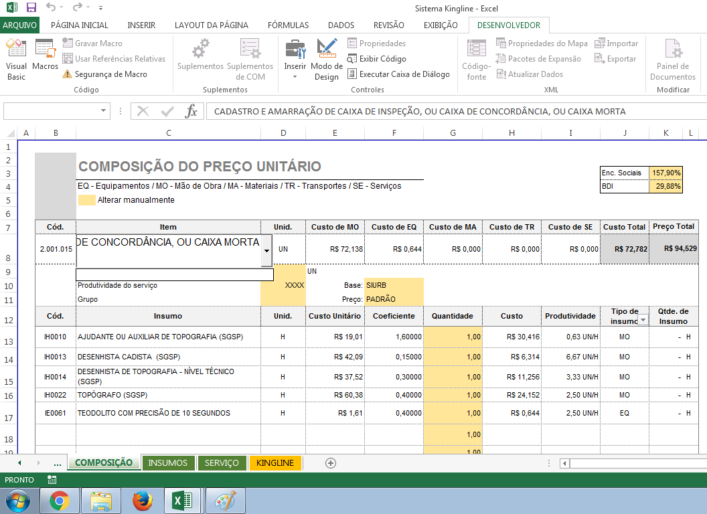Open Paint from the taskbar
The image size is (707, 514).
[226, 501]
